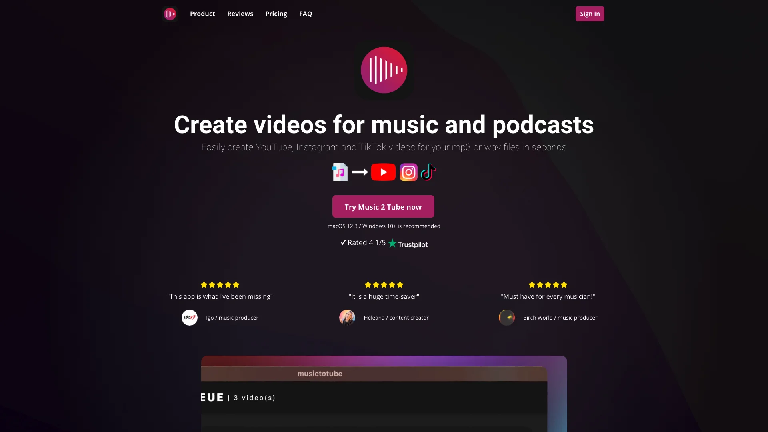768x432 pixels.
Task: Click the YouTube platform icon
Action: (383, 172)
